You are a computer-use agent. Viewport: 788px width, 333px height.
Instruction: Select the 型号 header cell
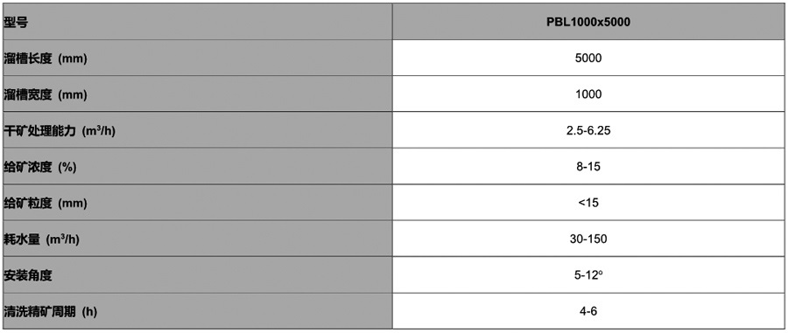tap(197, 22)
